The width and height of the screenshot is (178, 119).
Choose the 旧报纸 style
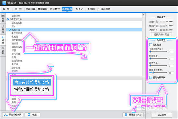coord(15,44)
